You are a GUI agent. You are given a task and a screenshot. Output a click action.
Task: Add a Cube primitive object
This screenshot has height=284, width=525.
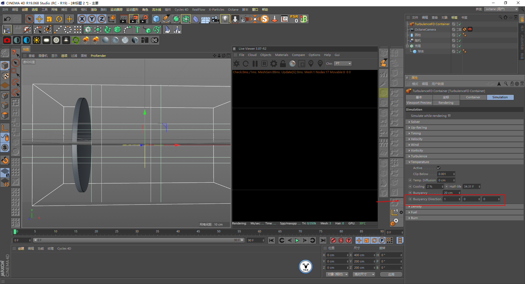[x=156, y=19]
